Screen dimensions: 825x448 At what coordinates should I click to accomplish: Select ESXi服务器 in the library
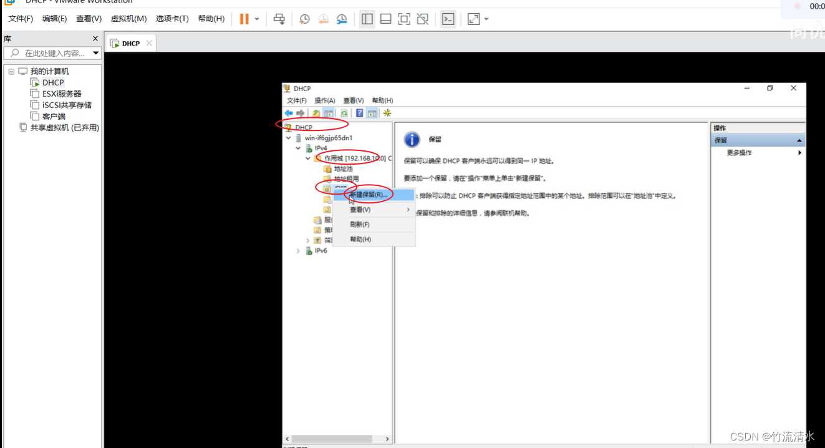pyautogui.click(x=62, y=94)
